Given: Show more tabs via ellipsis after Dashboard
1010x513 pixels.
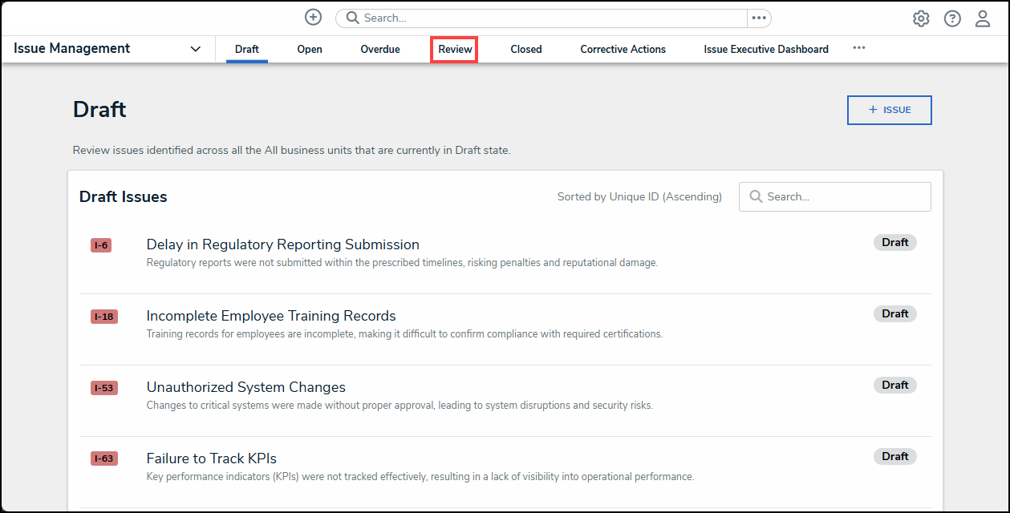Looking at the screenshot, I should pos(859,48).
